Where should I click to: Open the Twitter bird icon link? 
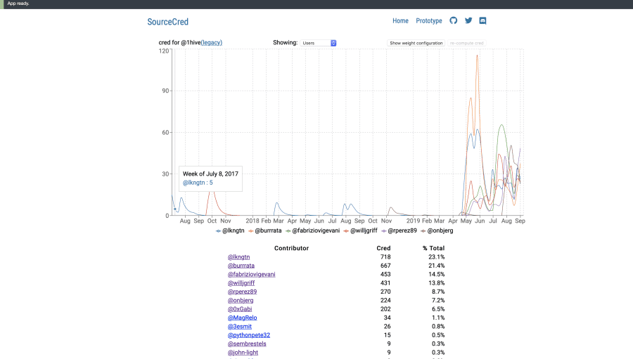pos(468,20)
